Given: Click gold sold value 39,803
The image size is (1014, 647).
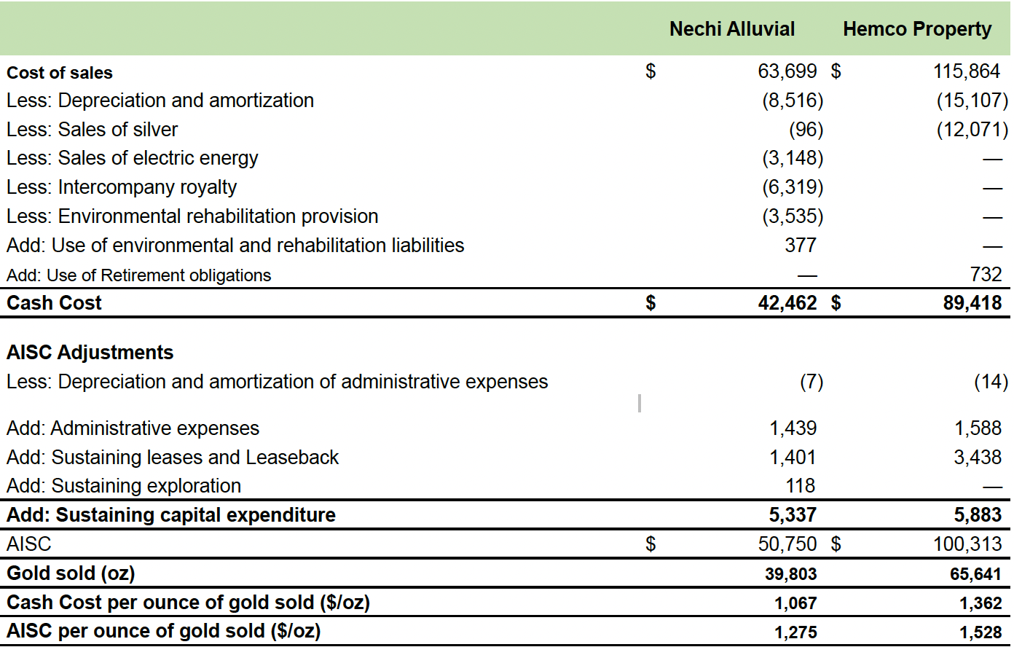Looking at the screenshot, I should coord(791,574).
